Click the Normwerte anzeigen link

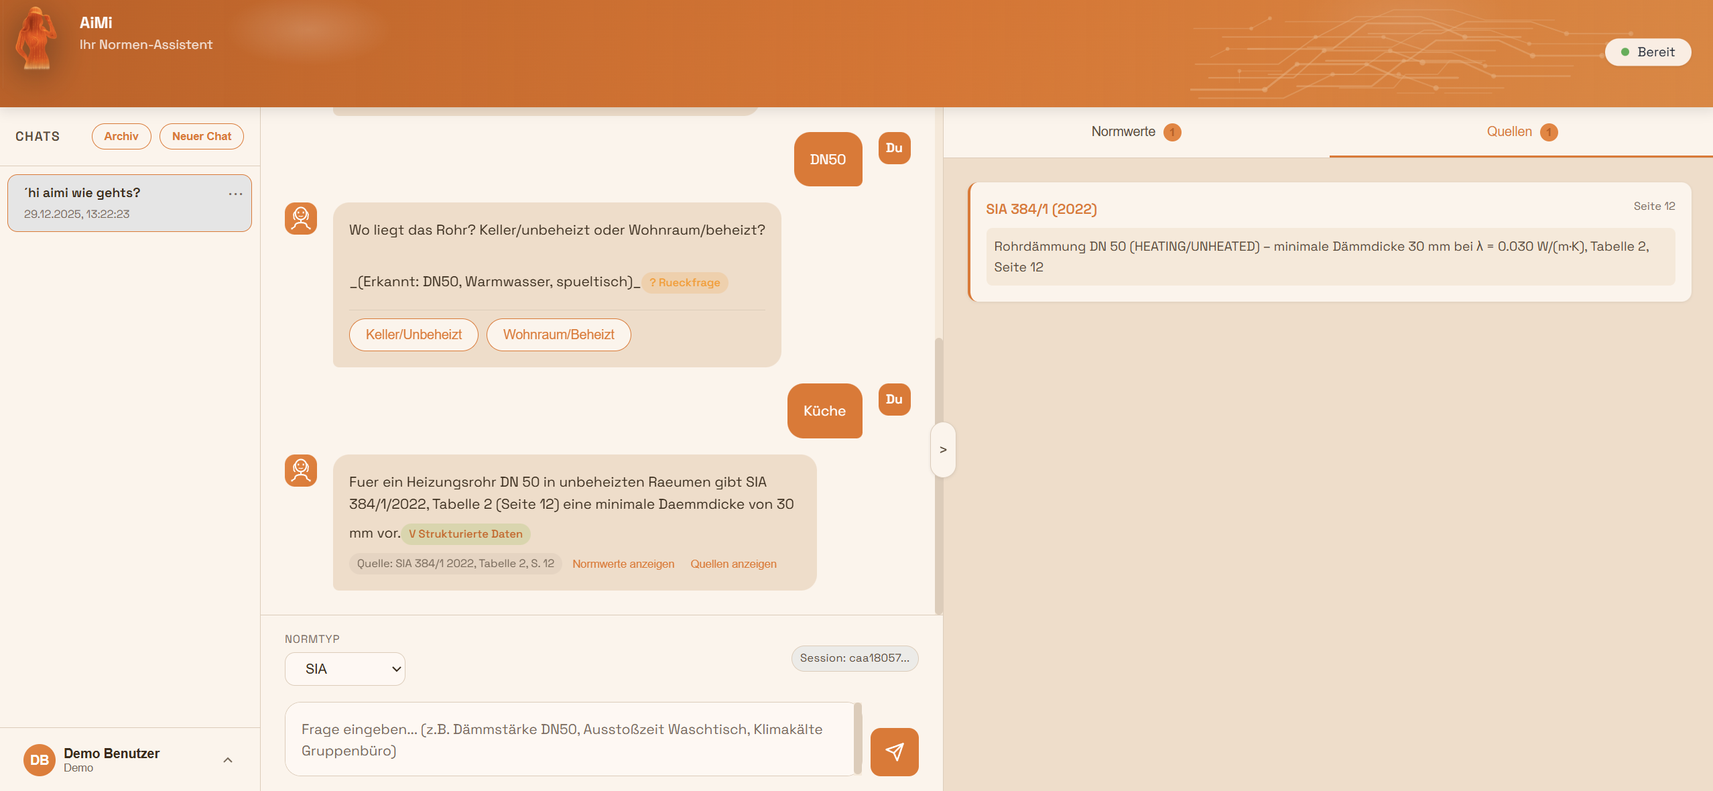coord(623,564)
